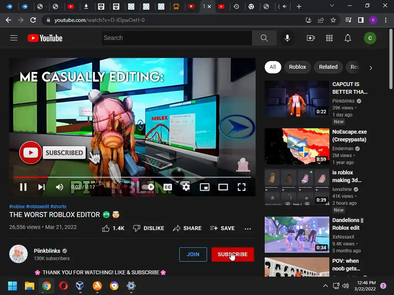Bookmark this page with star icon

pos(333,20)
